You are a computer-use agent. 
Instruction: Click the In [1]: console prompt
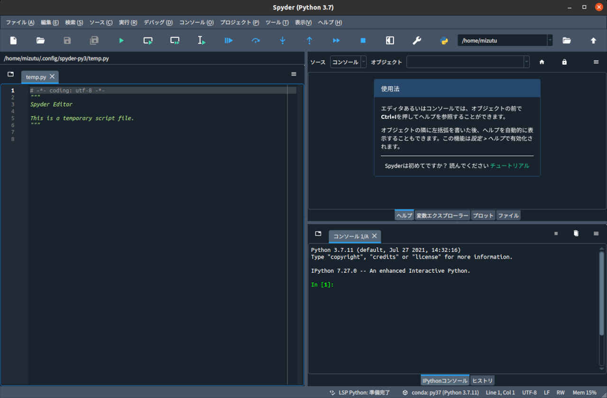pos(322,285)
